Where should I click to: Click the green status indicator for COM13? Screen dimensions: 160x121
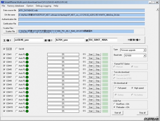[27, 100]
